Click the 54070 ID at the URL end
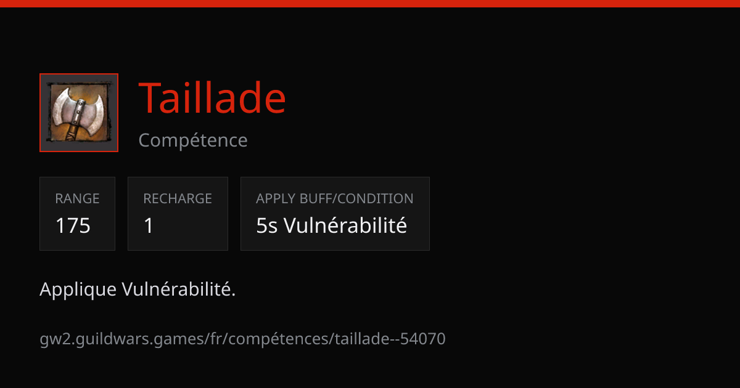The width and height of the screenshot is (740, 388). tap(422, 338)
